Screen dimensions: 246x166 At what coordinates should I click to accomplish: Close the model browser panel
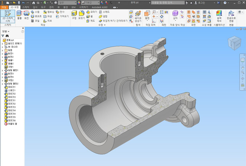[x=23, y=28]
